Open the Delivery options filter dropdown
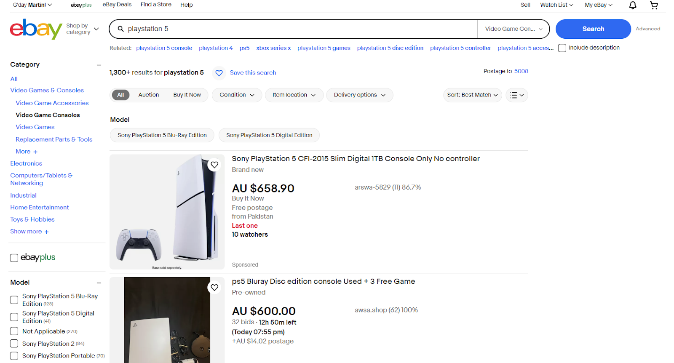This screenshot has height=363, width=674. click(x=360, y=95)
